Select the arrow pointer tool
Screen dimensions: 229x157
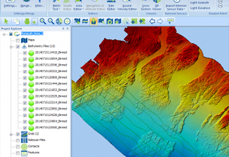tap(6, 21)
